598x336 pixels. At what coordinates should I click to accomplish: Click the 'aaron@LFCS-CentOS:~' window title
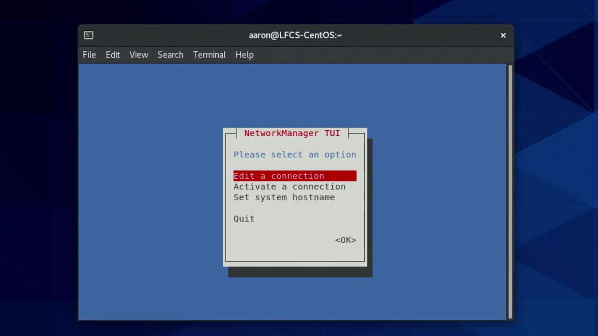(x=295, y=35)
